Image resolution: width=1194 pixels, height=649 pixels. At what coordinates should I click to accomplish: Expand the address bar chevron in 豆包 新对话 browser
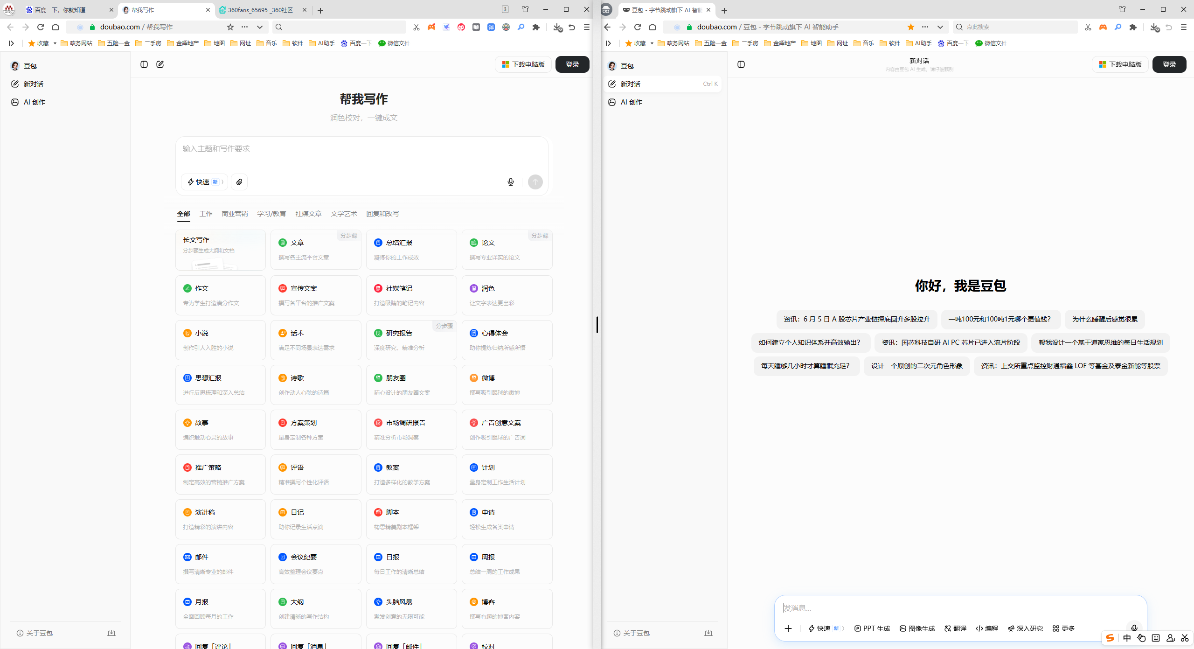[x=940, y=27]
